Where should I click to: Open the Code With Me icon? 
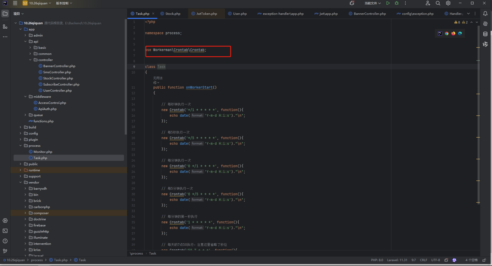coord(428,3)
